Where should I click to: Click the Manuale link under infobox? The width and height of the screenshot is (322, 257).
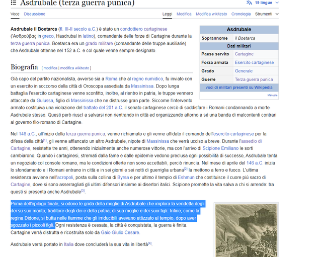(272, 95)
